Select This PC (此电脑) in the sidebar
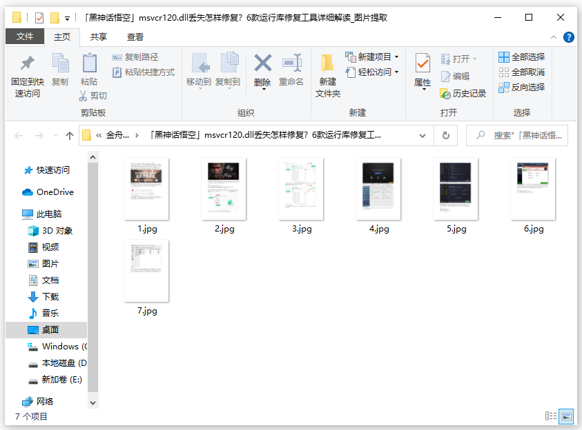 (x=42, y=214)
